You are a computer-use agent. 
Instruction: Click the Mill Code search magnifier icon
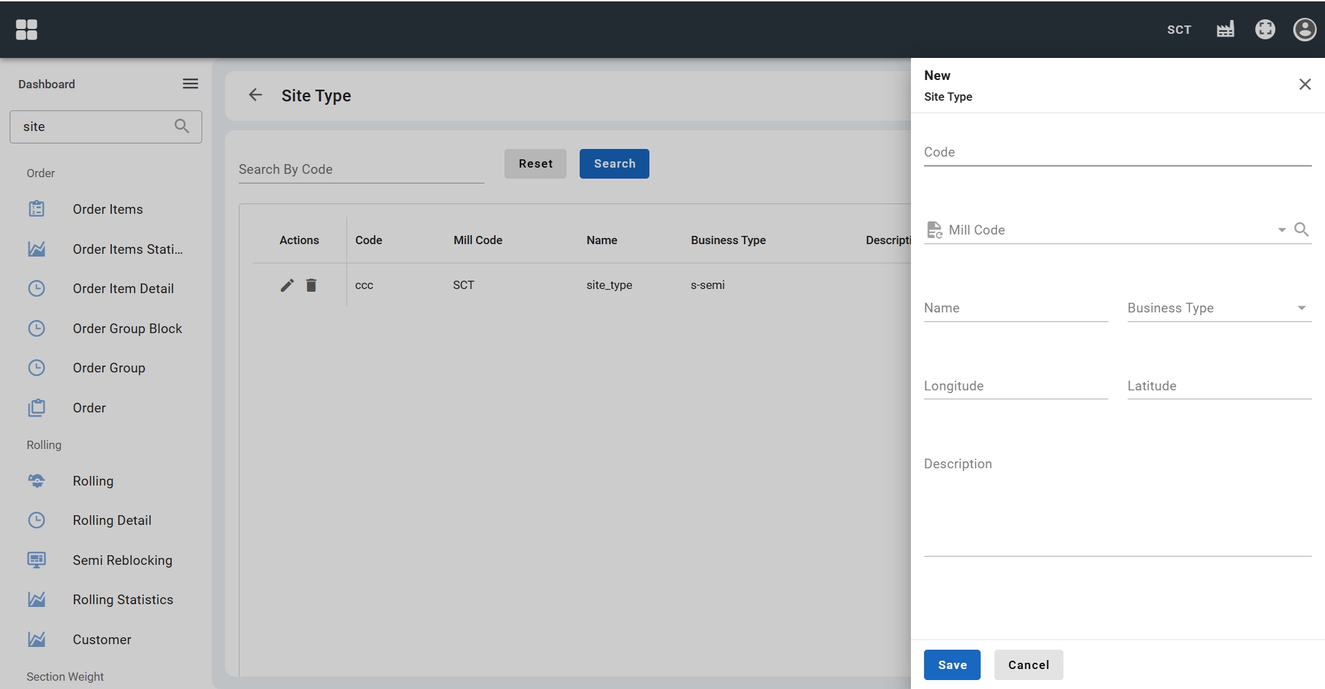point(1301,230)
